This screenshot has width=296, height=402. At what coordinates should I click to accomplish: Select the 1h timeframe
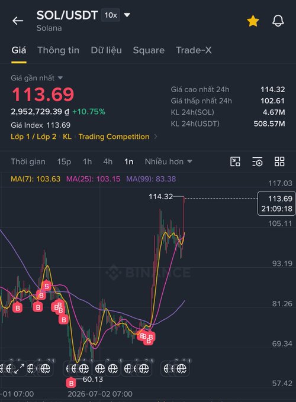point(87,162)
